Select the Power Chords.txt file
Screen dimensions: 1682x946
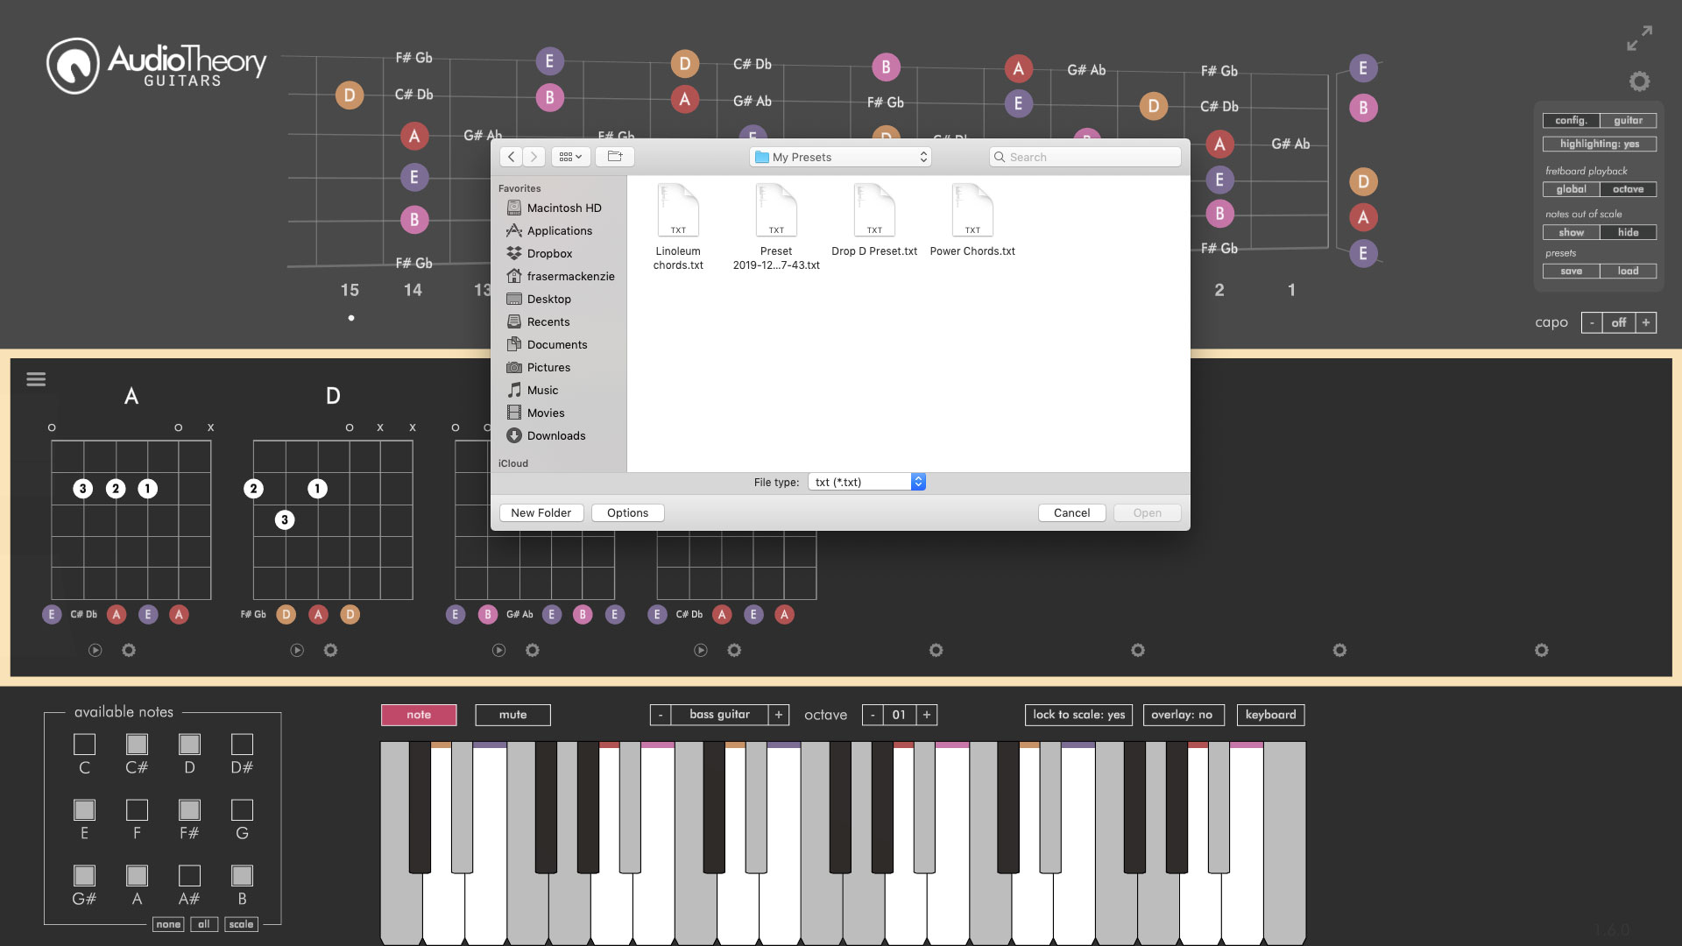pos(972,221)
